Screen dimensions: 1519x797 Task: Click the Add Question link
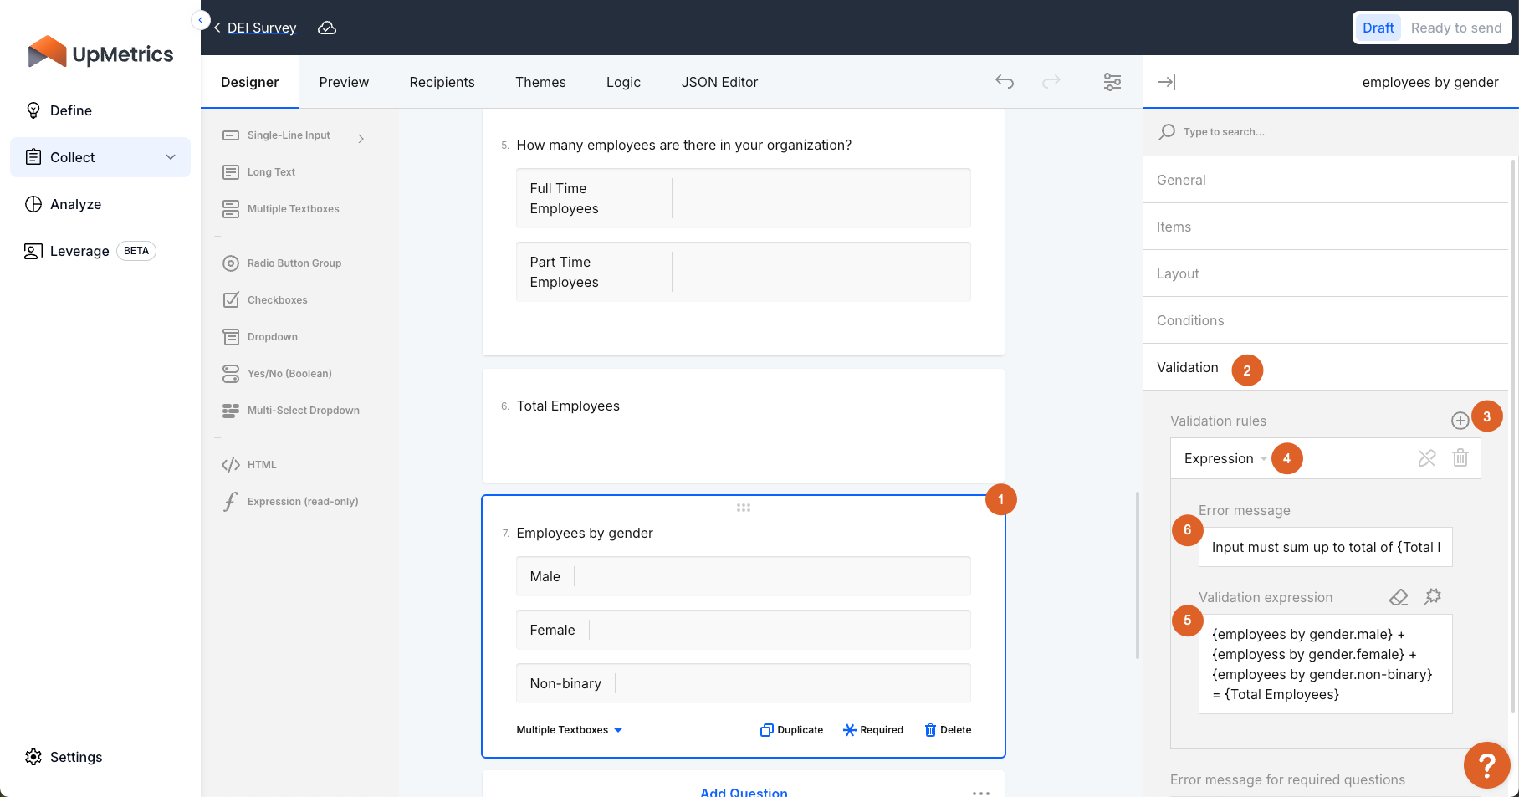point(744,791)
